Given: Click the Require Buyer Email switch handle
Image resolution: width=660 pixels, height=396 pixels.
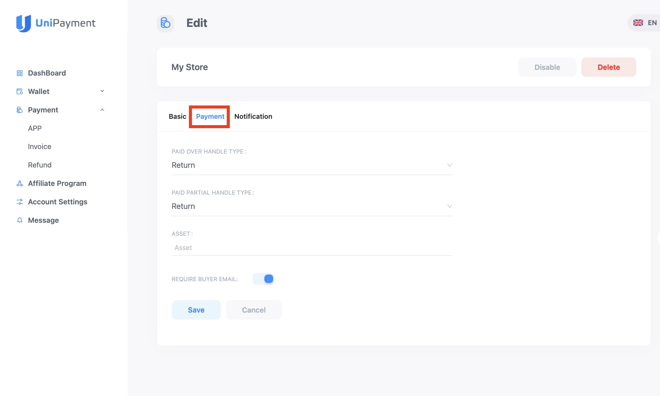Looking at the screenshot, I should (x=268, y=279).
